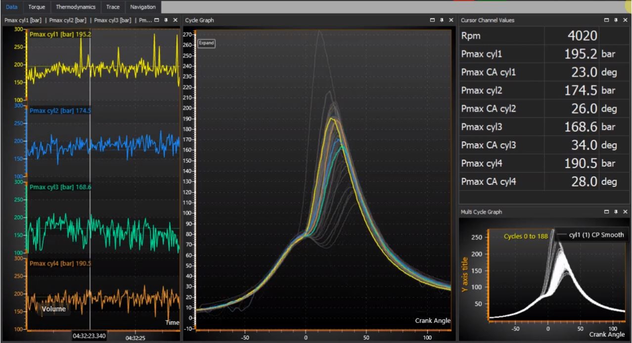Pin the Cycle Graph panel
Viewport: 632px width, 343px height.
point(442,20)
